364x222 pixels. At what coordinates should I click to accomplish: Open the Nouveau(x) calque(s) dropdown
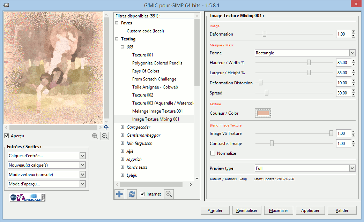click(47, 165)
